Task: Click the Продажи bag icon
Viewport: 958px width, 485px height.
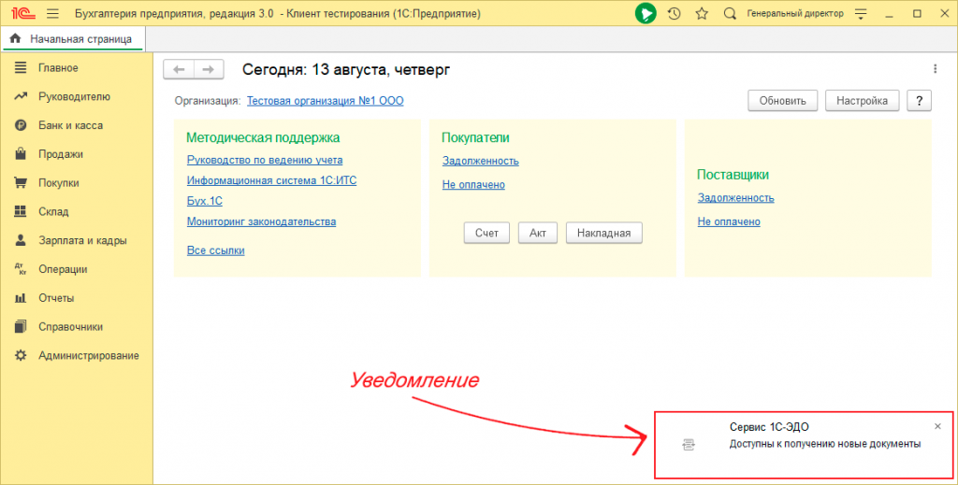Action: tap(21, 154)
